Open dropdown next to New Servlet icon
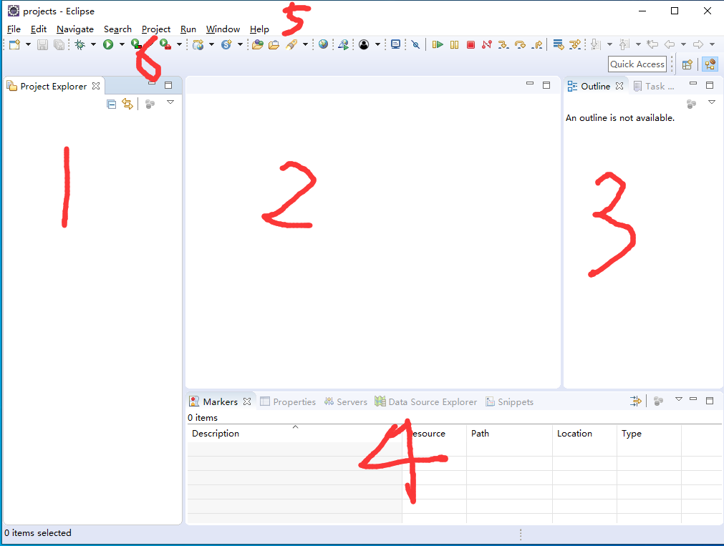 [x=240, y=44]
